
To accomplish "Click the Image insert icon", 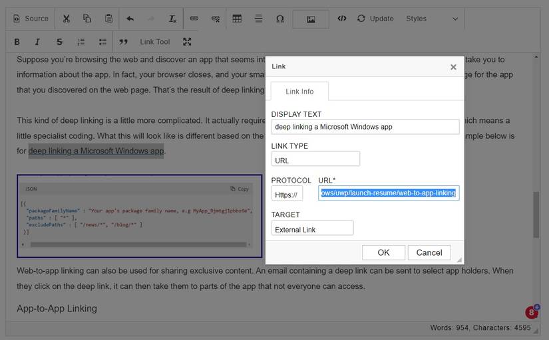I will [x=311, y=19].
